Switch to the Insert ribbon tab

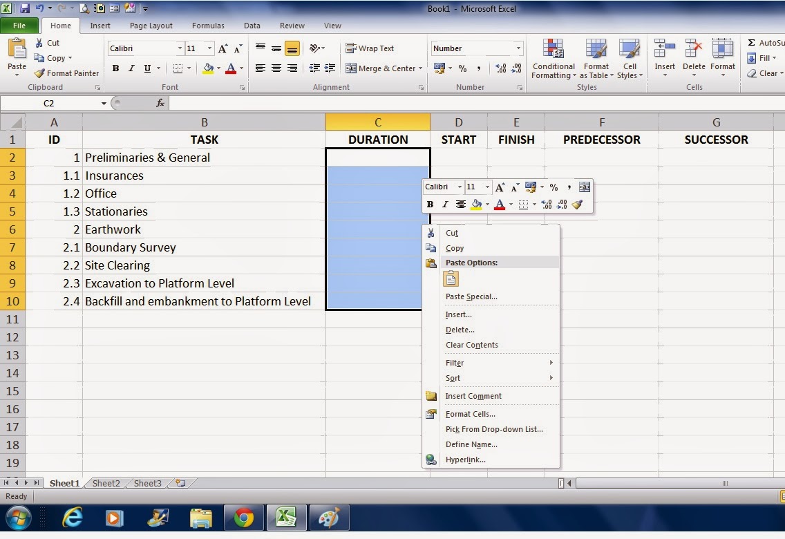pyautogui.click(x=100, y=26)
